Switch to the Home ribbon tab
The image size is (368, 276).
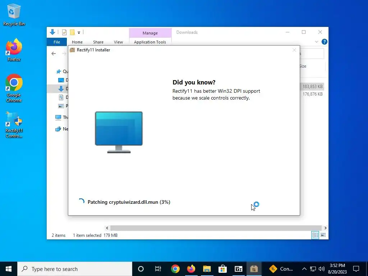tap(77, 42)
